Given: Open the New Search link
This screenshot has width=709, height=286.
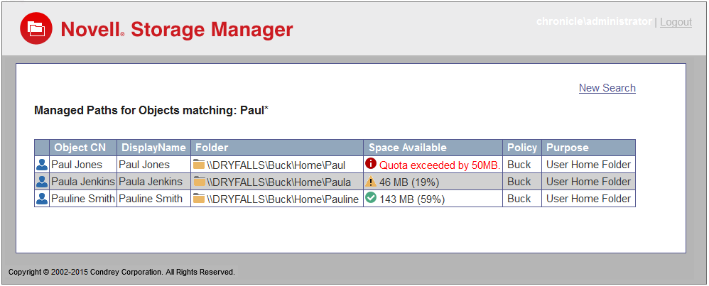Looking at the screenshot, I should (x=607, y=88).
